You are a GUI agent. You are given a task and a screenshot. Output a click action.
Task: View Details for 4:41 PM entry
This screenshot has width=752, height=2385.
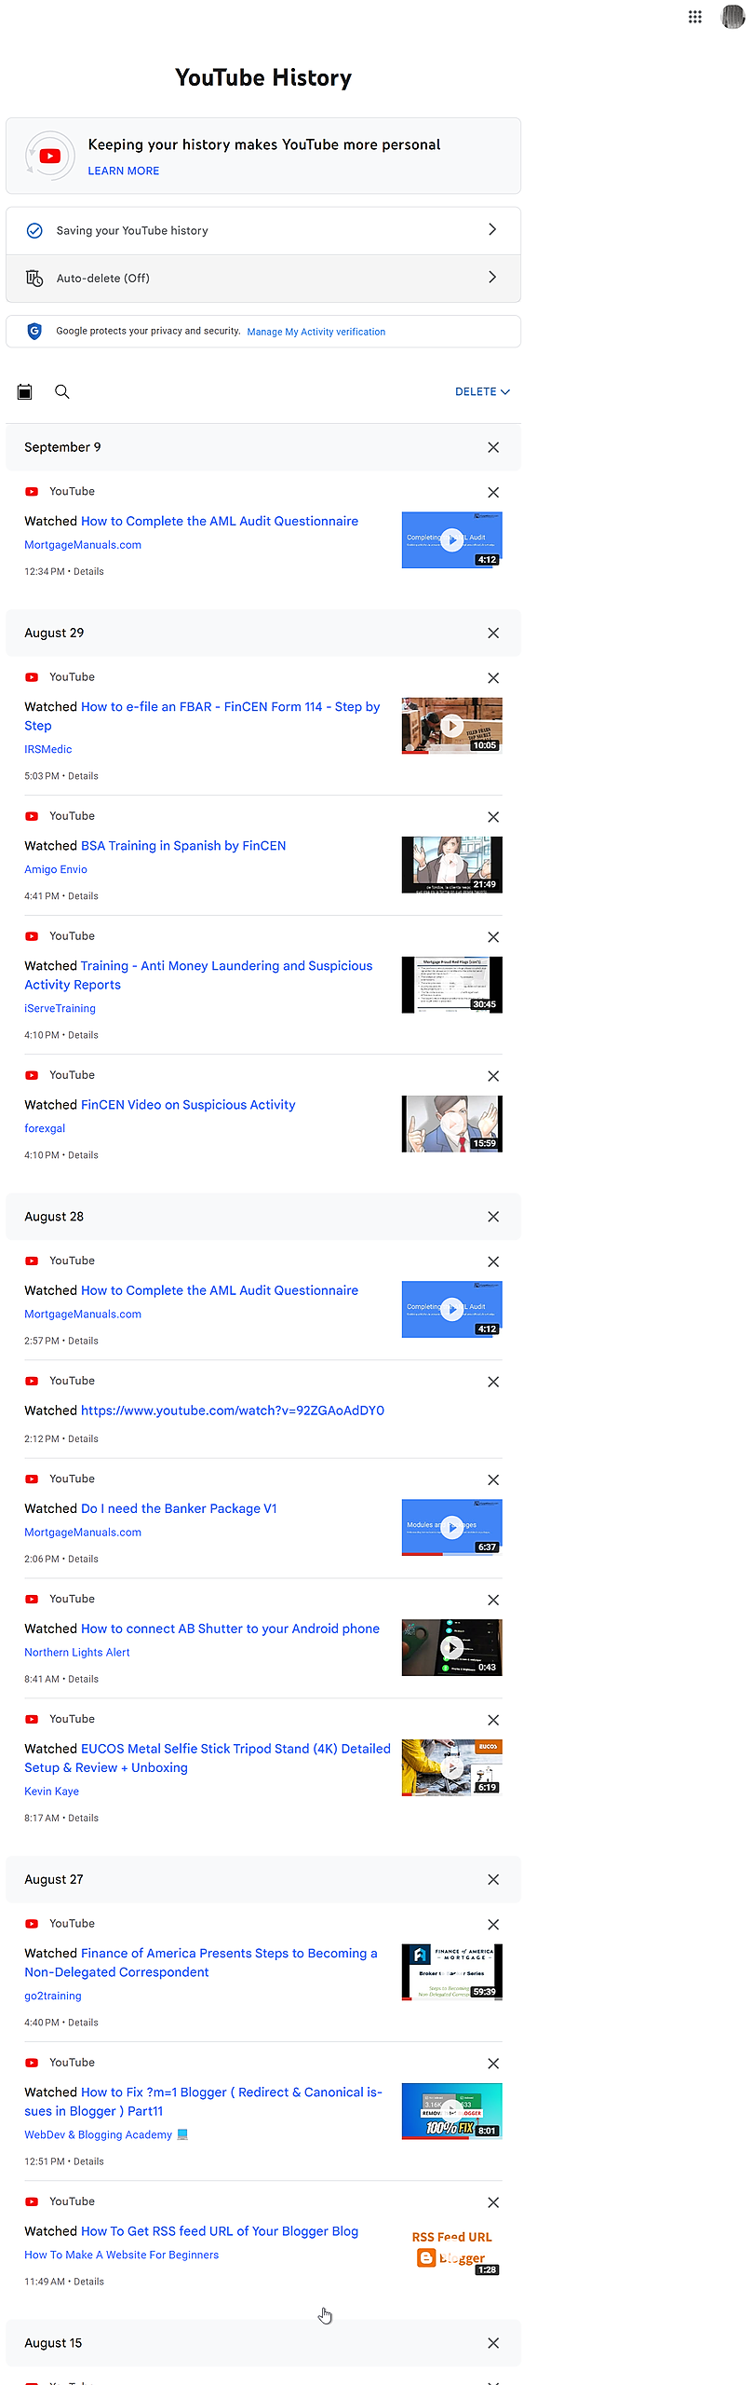click(x=83, y=896)
